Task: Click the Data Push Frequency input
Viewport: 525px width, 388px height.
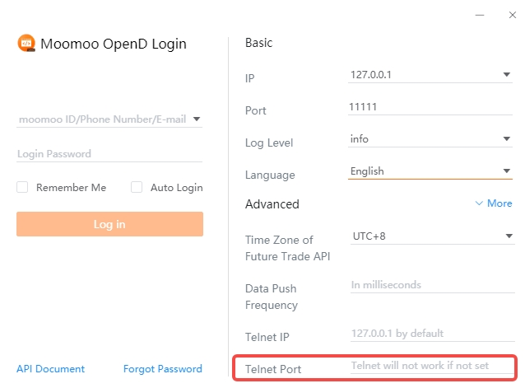Action: tap(430, 285)
